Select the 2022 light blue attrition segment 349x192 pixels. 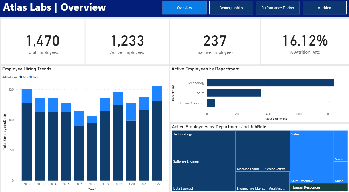click(x=157, y=94)
